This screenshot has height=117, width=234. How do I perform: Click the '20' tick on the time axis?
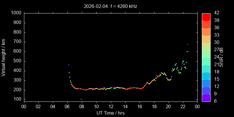point(168,106)
